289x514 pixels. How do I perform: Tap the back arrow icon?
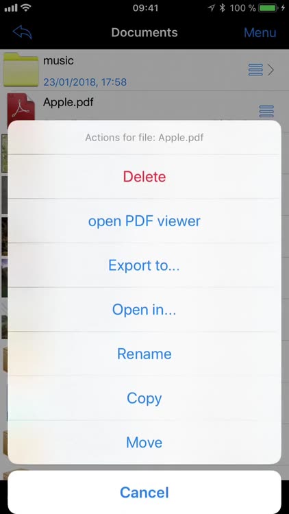point(23,32)
